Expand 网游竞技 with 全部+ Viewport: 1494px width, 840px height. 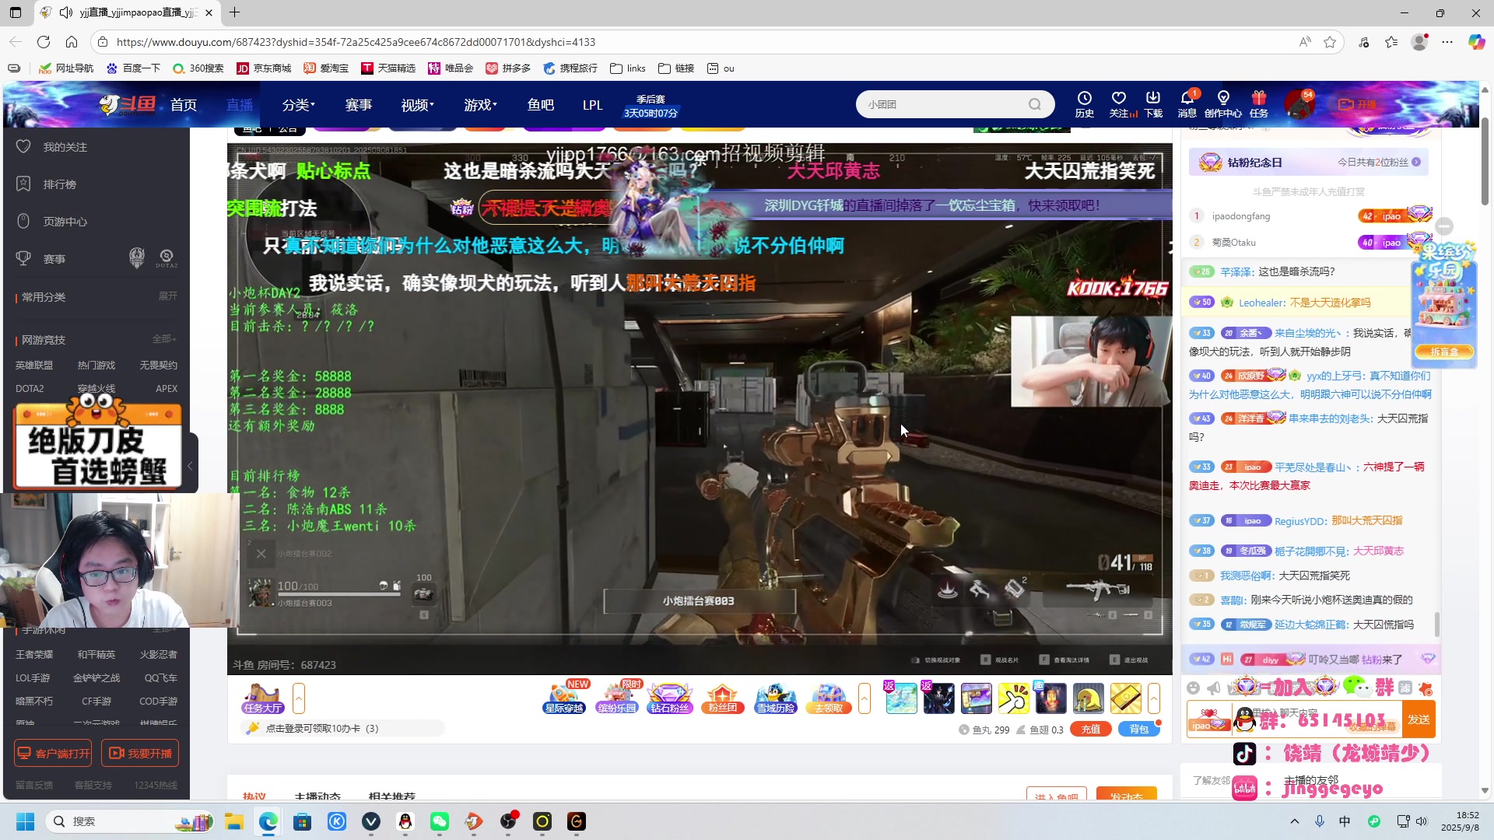coord(164,339)
